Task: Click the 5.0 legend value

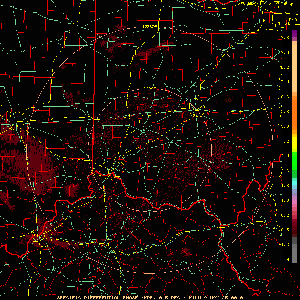Action: coord(285,126)
